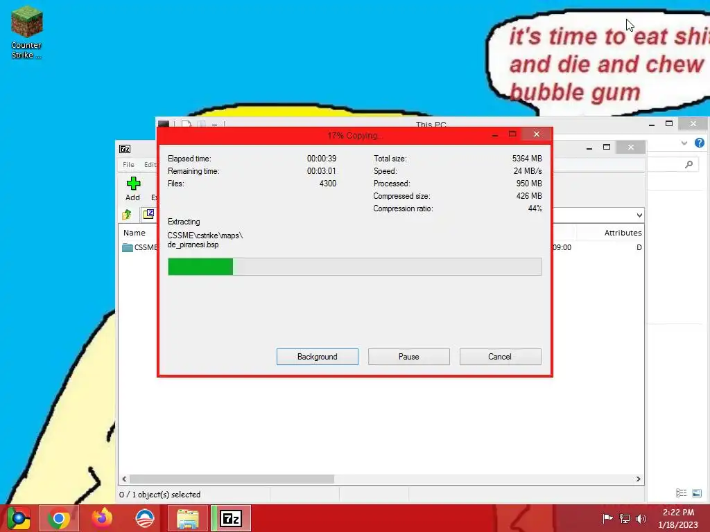710x532 pixels.
Task: Expand the 7-Zip address path dropdown
Action: (639, 215)
